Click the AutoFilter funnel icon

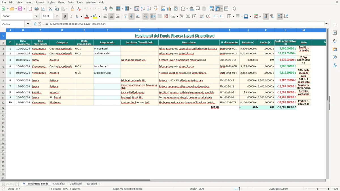pos(155,9)
